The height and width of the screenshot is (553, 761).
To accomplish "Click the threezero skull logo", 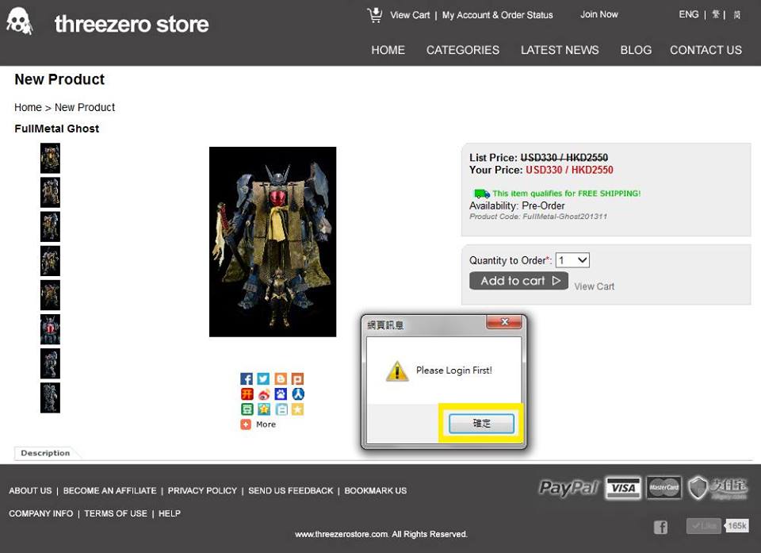I will point(19,21).
